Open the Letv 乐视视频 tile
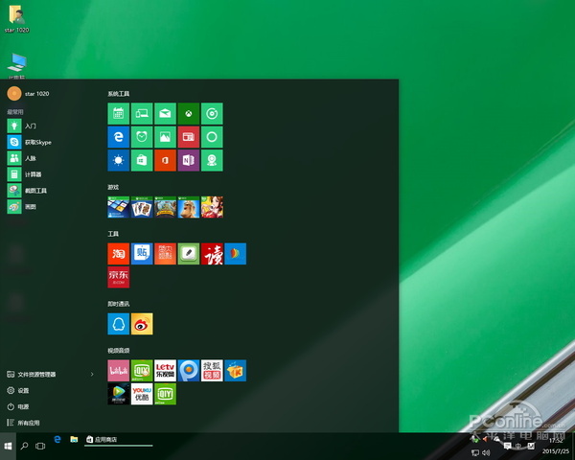Screen dimensions: 575x460 (x=165, y=370)
